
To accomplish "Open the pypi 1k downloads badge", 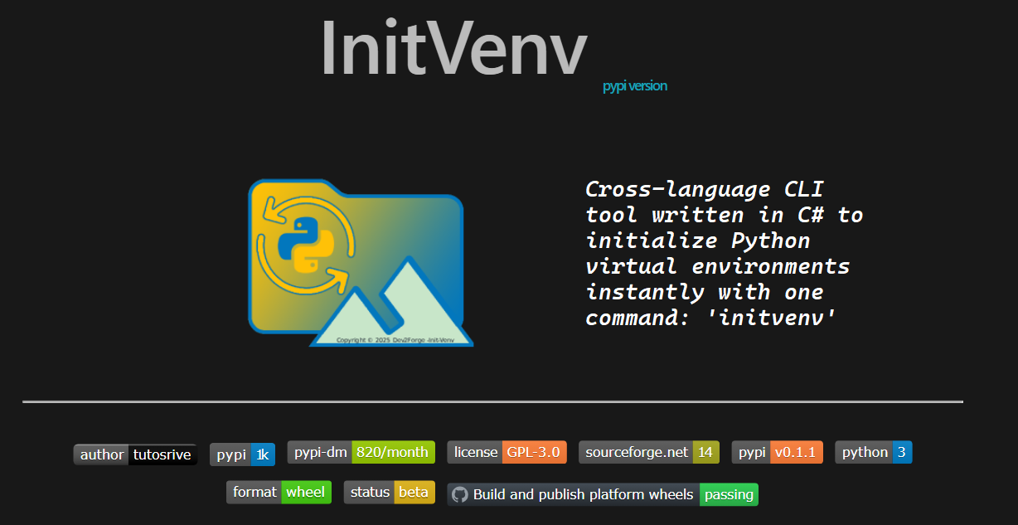I will (242, 455).
